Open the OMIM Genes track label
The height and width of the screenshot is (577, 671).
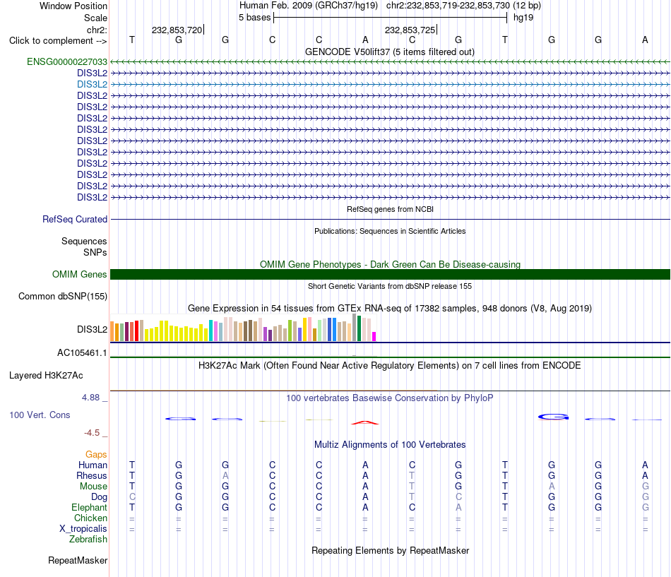coord(80,274)
